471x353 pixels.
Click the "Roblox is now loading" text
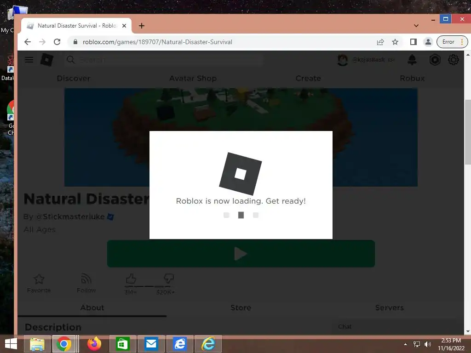(x=241, y=201)
